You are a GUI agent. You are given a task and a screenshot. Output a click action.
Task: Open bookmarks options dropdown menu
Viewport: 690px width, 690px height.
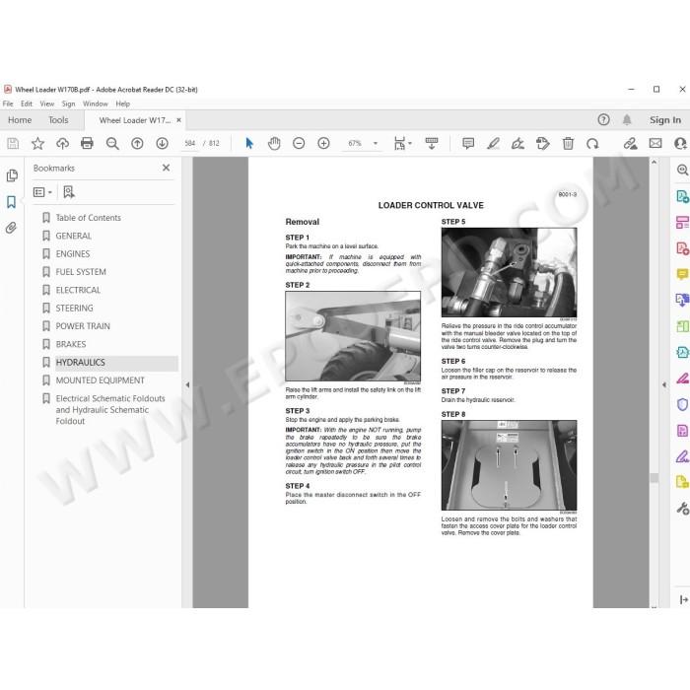click(42, 192)
